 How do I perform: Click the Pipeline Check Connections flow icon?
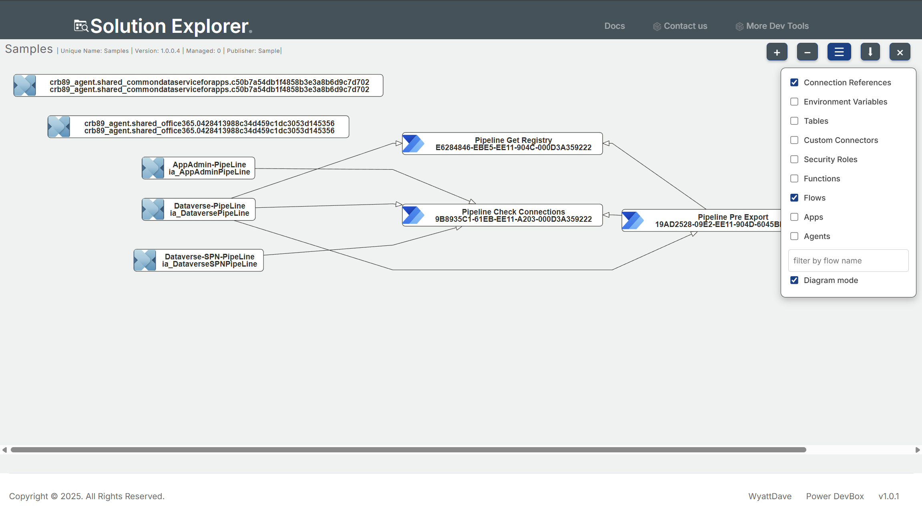coord(413,215)
